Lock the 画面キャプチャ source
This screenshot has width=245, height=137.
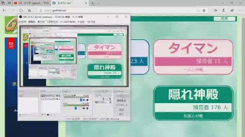(x=59, y=96)
